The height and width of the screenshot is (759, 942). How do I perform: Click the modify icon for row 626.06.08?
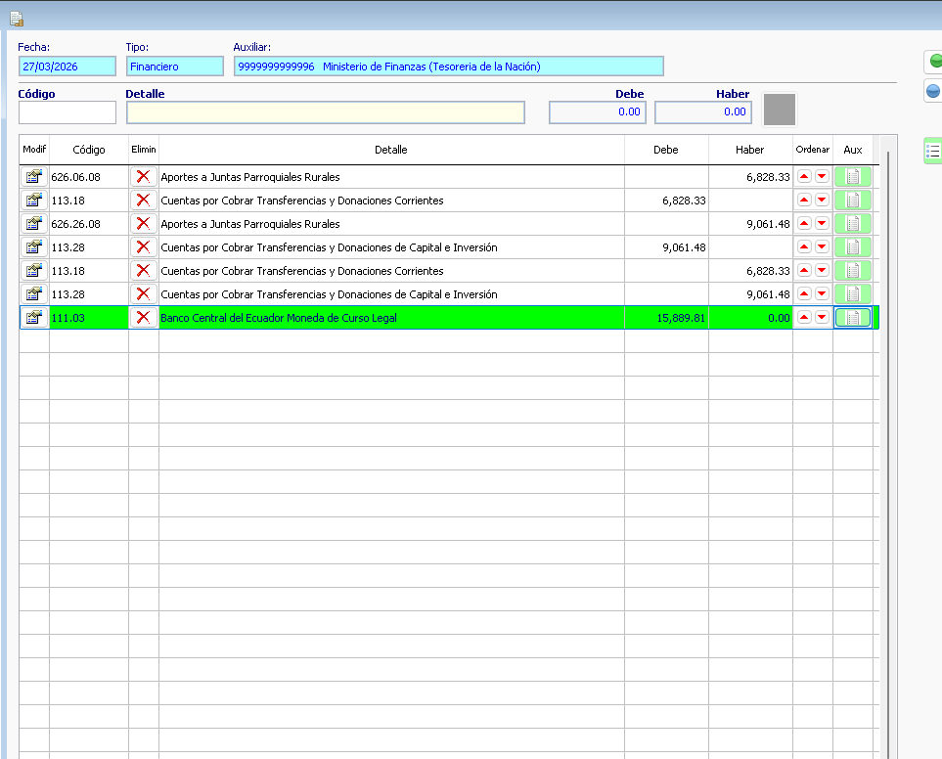tap(34, 177)
